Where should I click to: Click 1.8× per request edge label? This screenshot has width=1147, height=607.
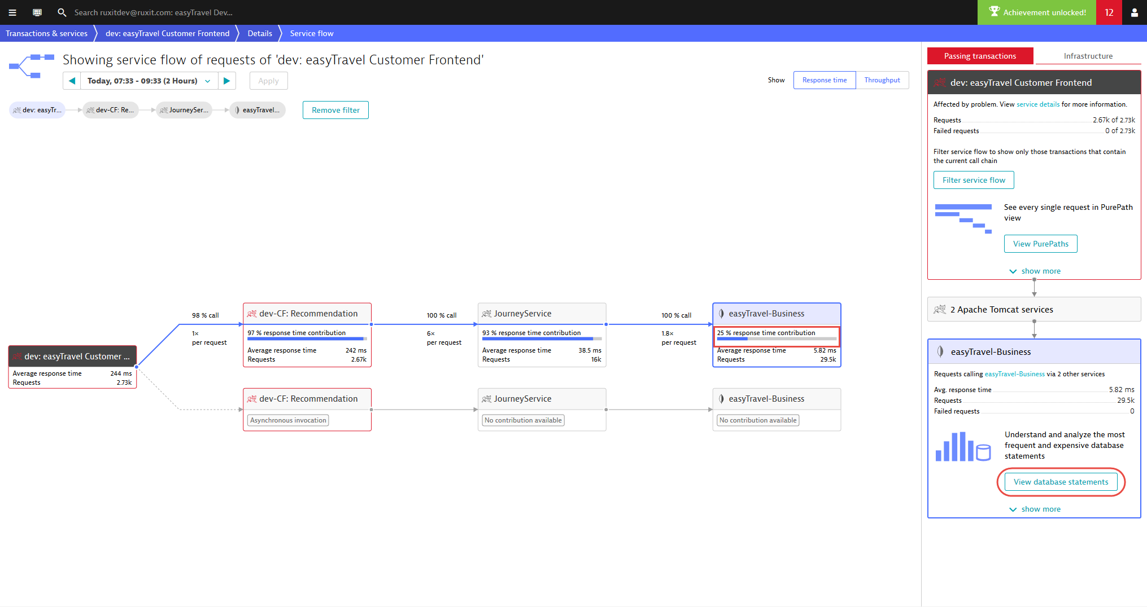(x=679, y=338)
